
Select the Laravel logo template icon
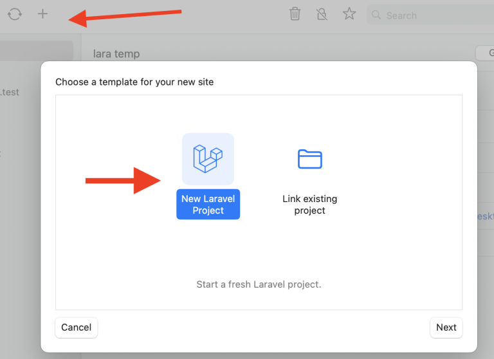coord(208,159)
